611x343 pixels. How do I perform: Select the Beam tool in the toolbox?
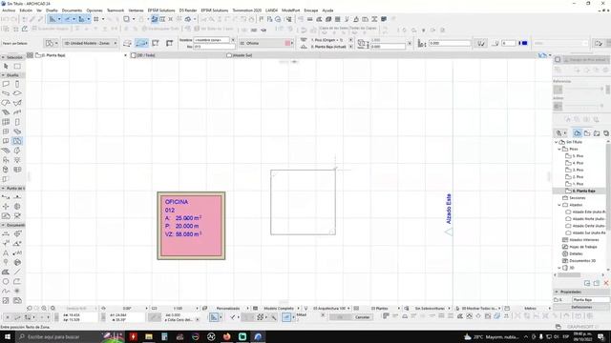click(6, 93)
